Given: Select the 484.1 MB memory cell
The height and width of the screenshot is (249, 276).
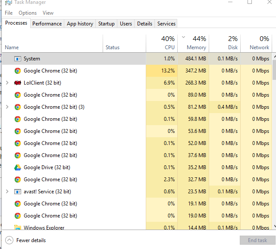Looking at the screenshot, I should point(193,59).
